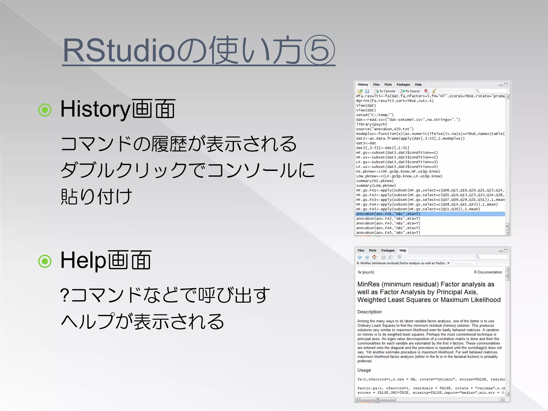
Task: Click the History list scroll-down arrow
Action: pyautogui.click(x=507, y=233)
